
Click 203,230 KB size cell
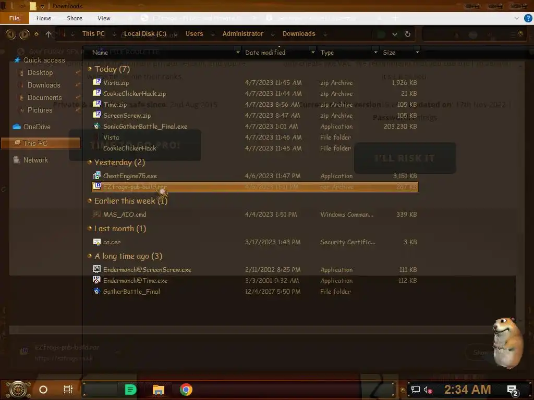click(x=400, y=126)
